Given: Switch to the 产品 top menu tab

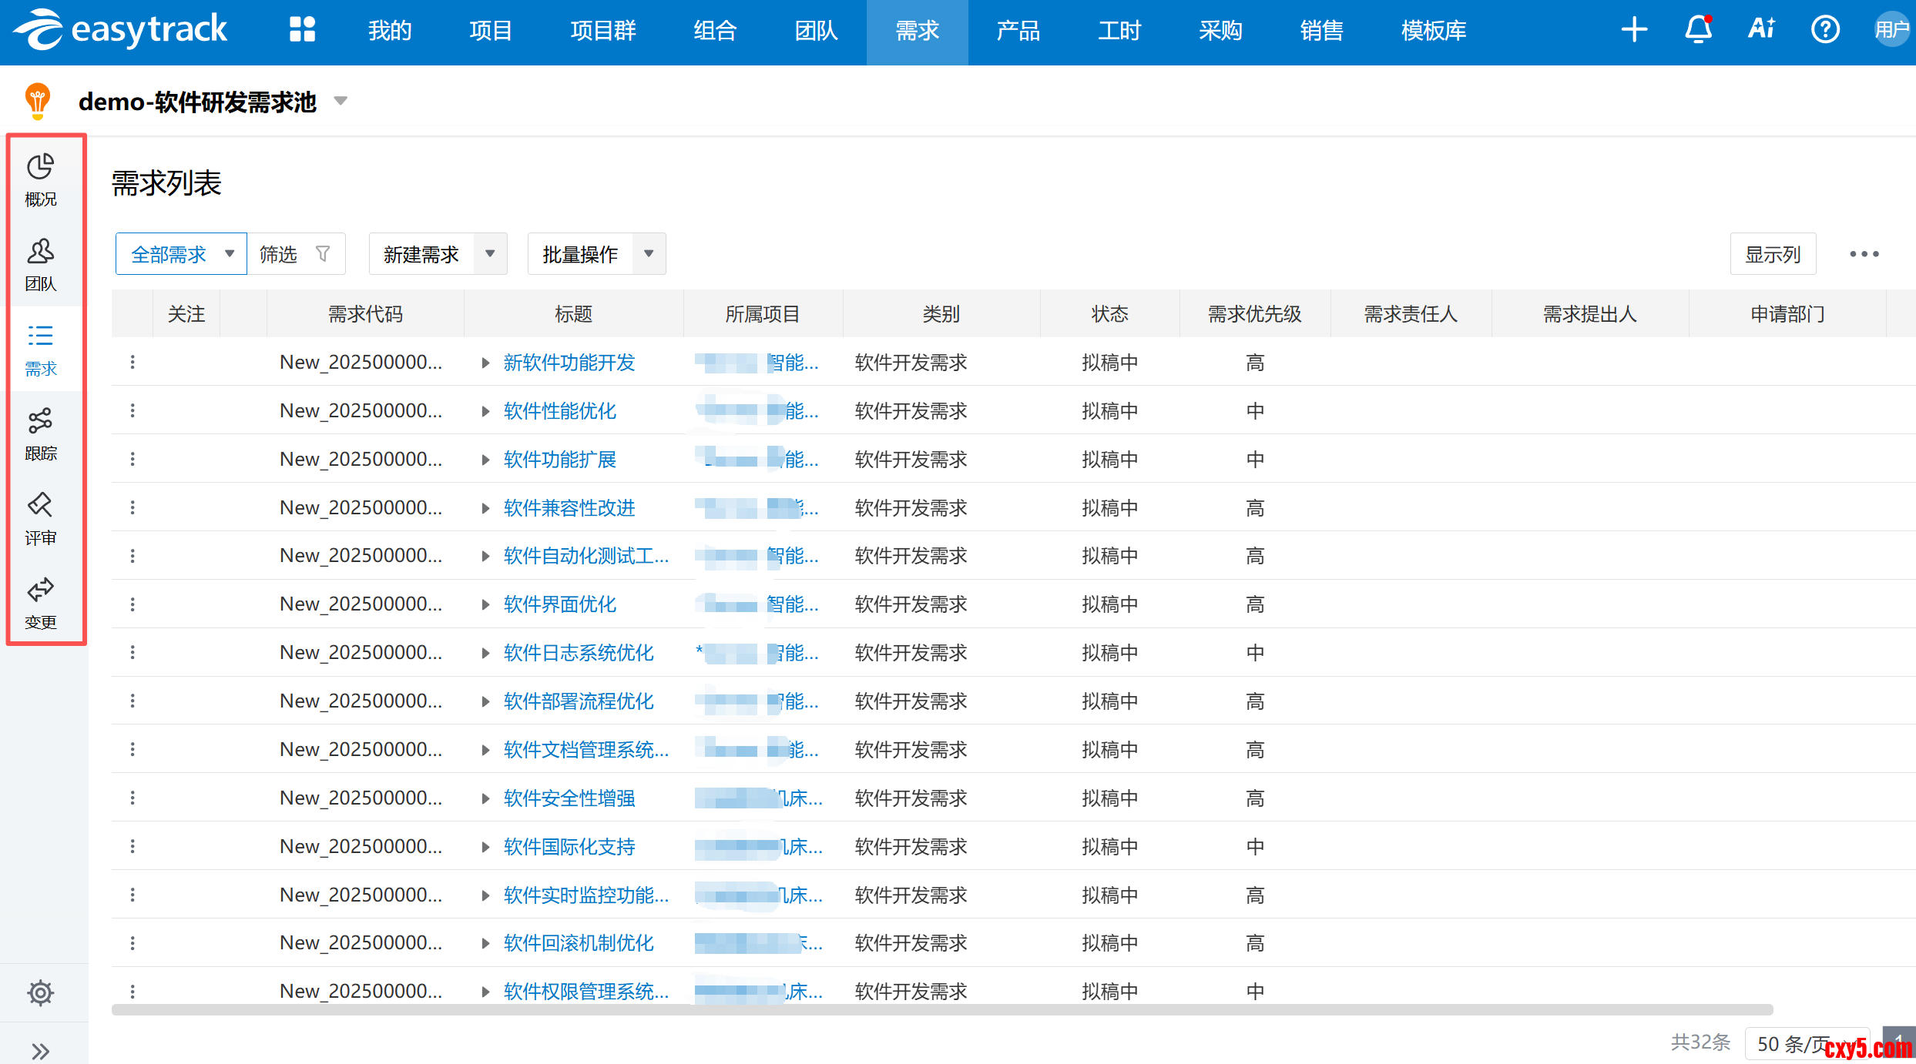Looking at the screenshot, I should (1018, 31).
